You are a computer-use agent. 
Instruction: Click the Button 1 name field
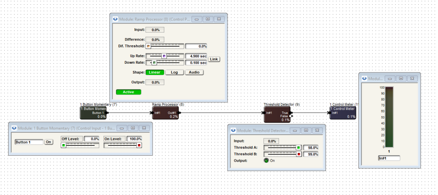[x=29, y=142]
